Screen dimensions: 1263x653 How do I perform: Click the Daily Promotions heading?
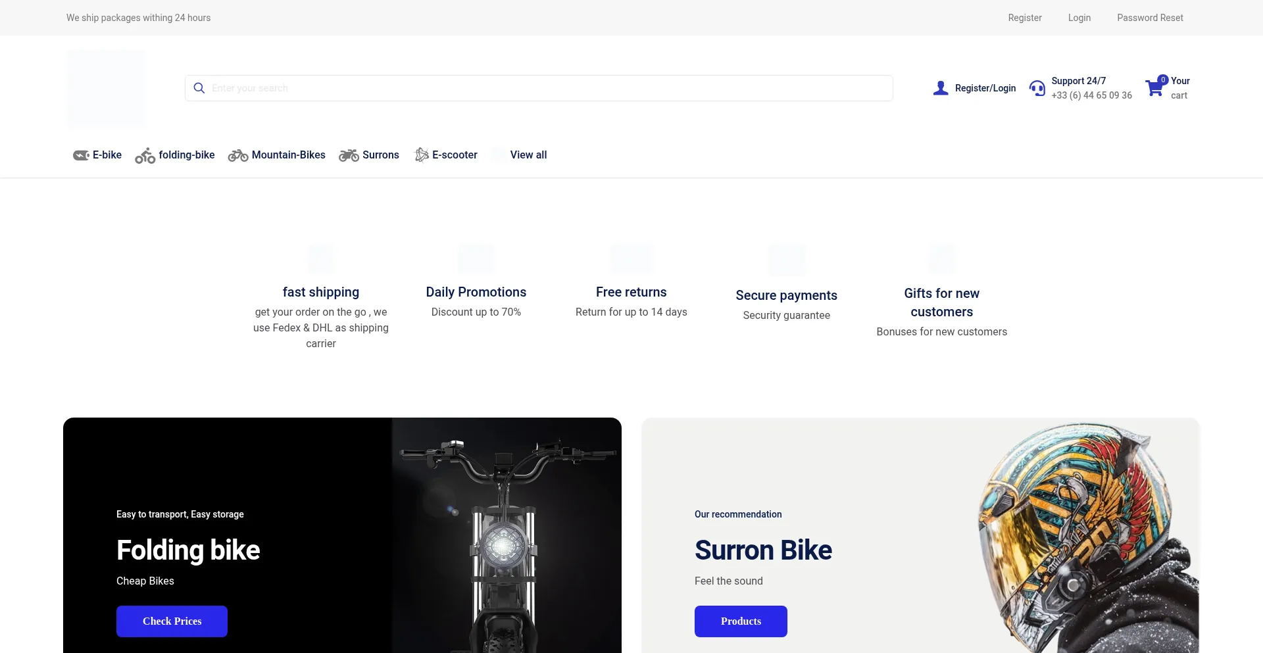(x=476, y=292)
